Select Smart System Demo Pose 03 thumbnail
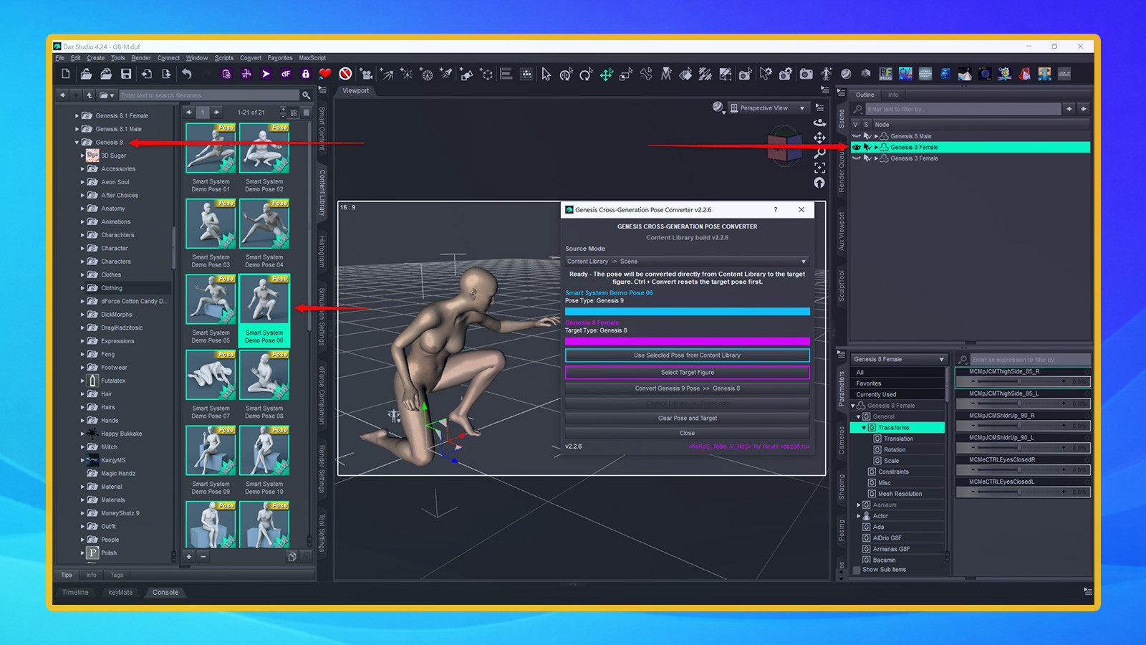The width and height of the screenshot is (1146, 645). click(211, 224)
